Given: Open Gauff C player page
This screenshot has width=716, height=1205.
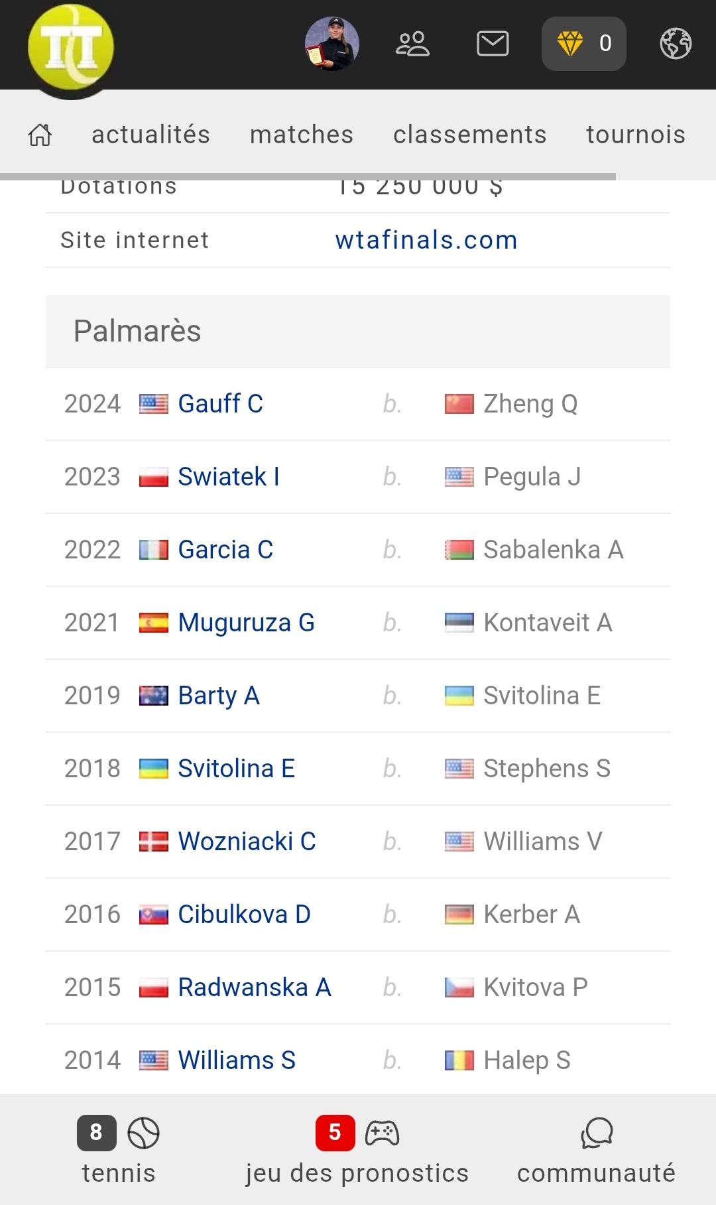Looking at the screenshot, I should point(220,404).
